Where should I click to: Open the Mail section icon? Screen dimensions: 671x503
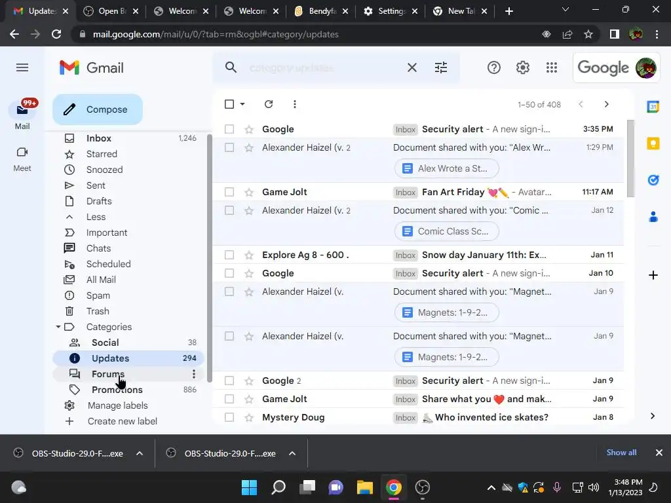point(22,111)
